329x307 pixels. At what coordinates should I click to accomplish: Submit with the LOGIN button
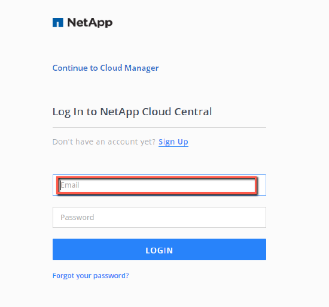tap(159, 249)
